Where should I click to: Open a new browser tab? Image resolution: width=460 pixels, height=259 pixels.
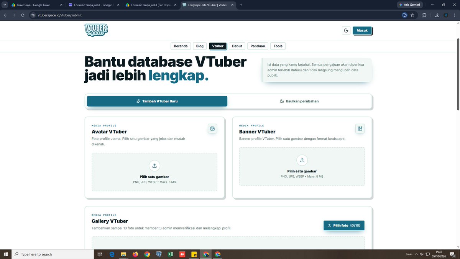[x=241, y=5]
